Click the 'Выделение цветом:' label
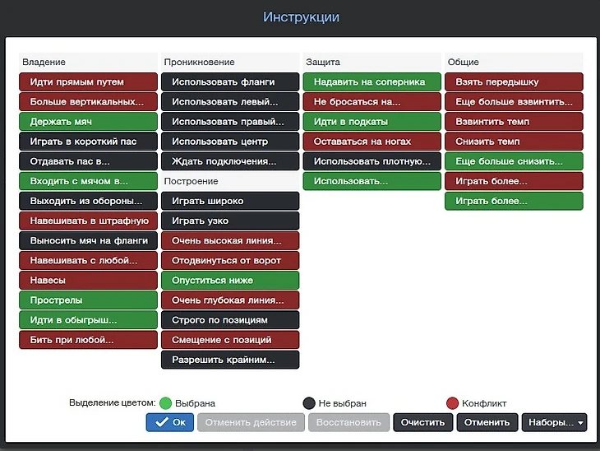Viewport: 600px width, 451px height. 112,402
